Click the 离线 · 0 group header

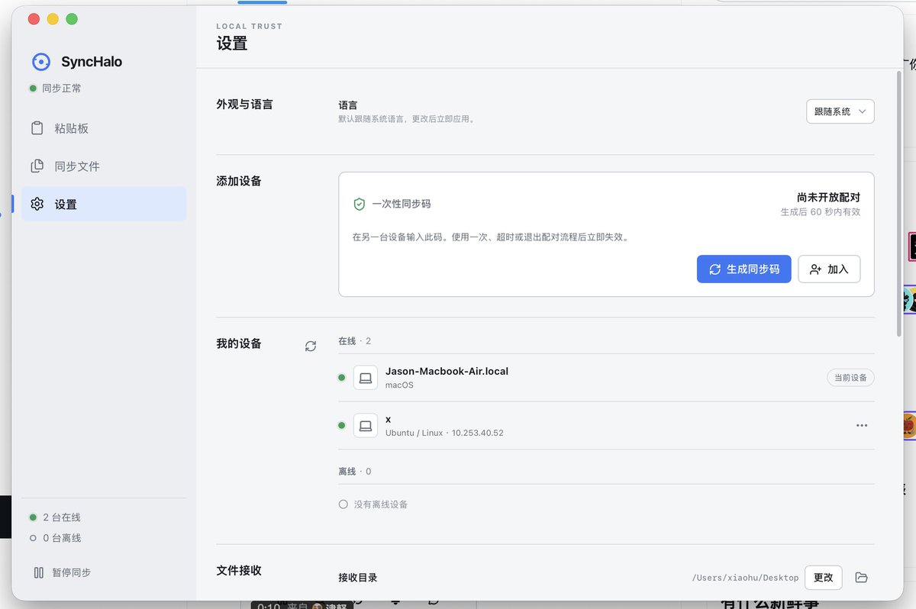click(x=355, y=472)
